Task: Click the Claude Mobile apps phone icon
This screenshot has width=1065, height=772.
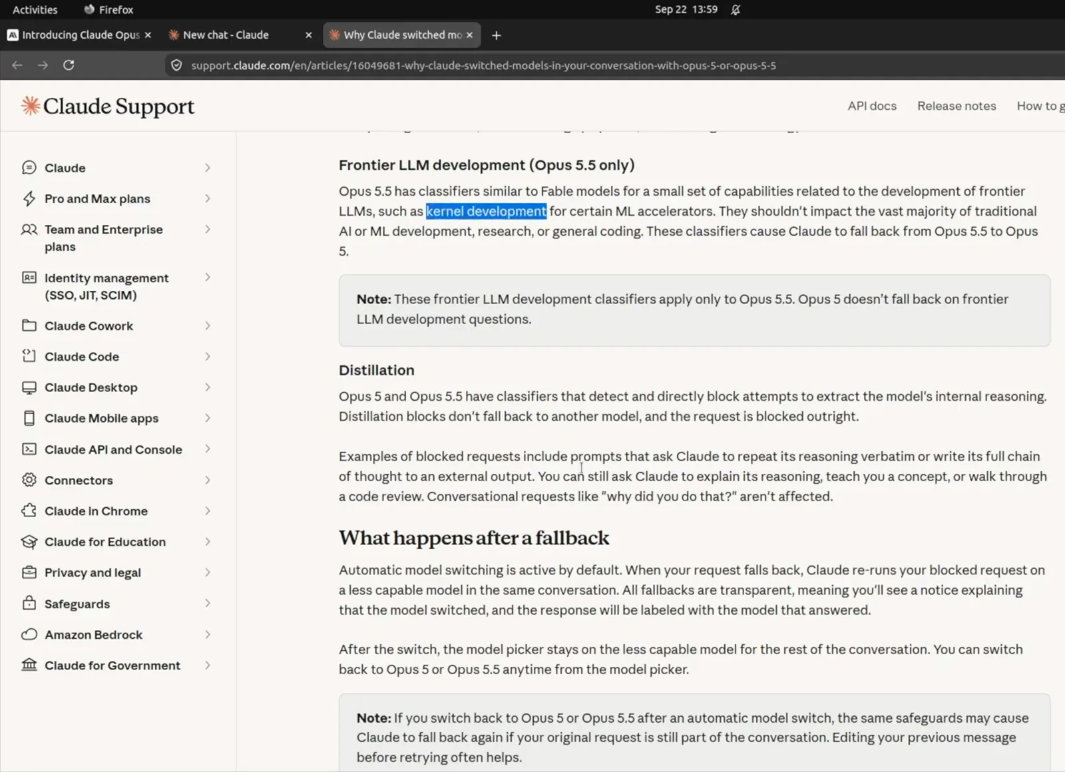Action: (x=29, y=418)
